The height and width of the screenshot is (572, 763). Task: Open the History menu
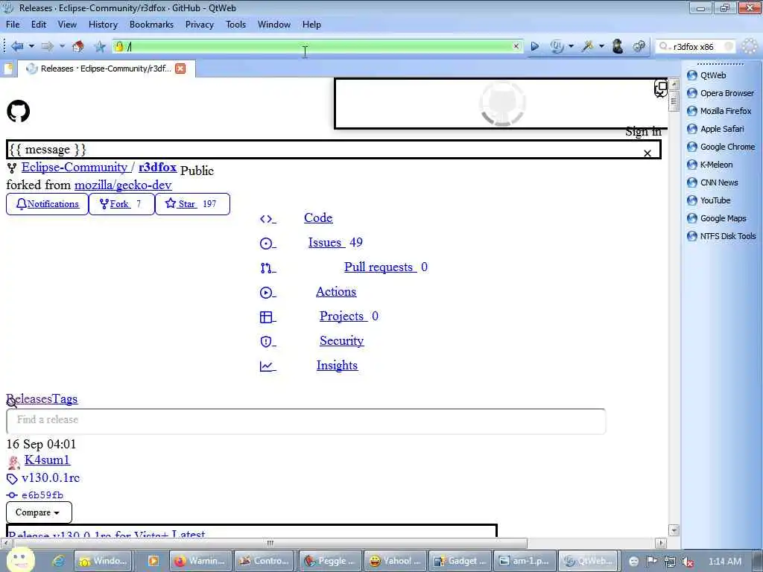(x=103, y=25)
